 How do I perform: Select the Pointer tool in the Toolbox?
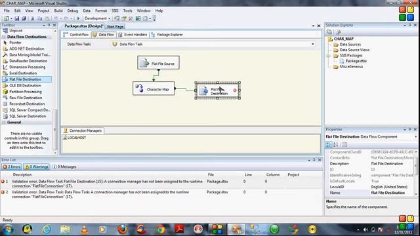pos(26,43)
